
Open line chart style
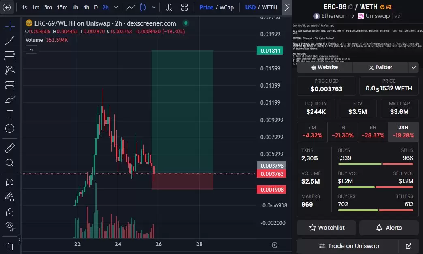[x=131, y=7]
